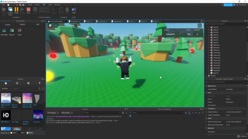The image size is (248, 139).
Task: Toggle the Archivable checkbox in Properties
Action: pos(227,132)
